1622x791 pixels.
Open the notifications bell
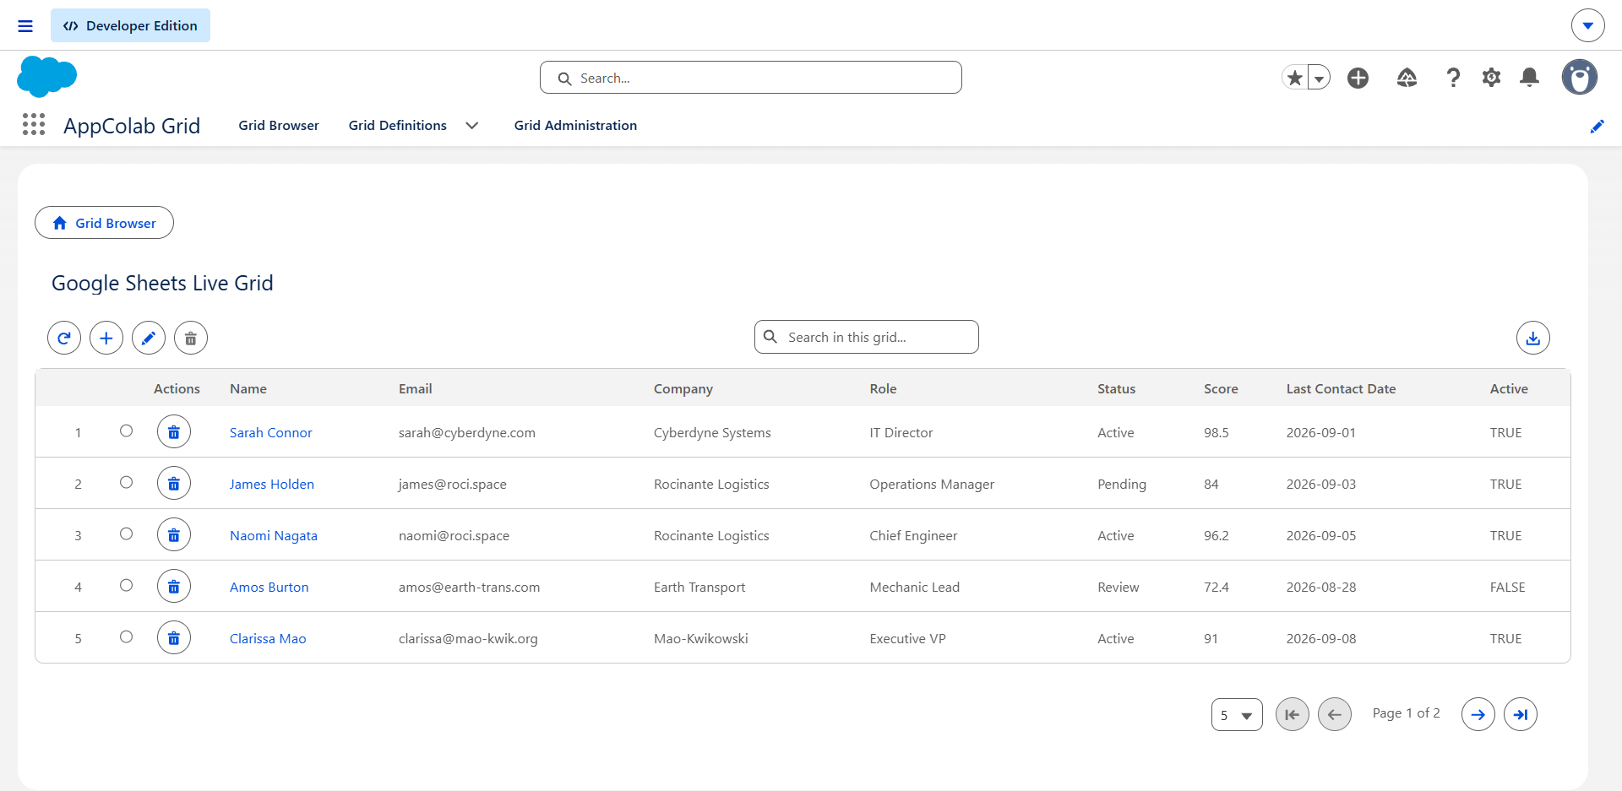[x=1529, y=78]
